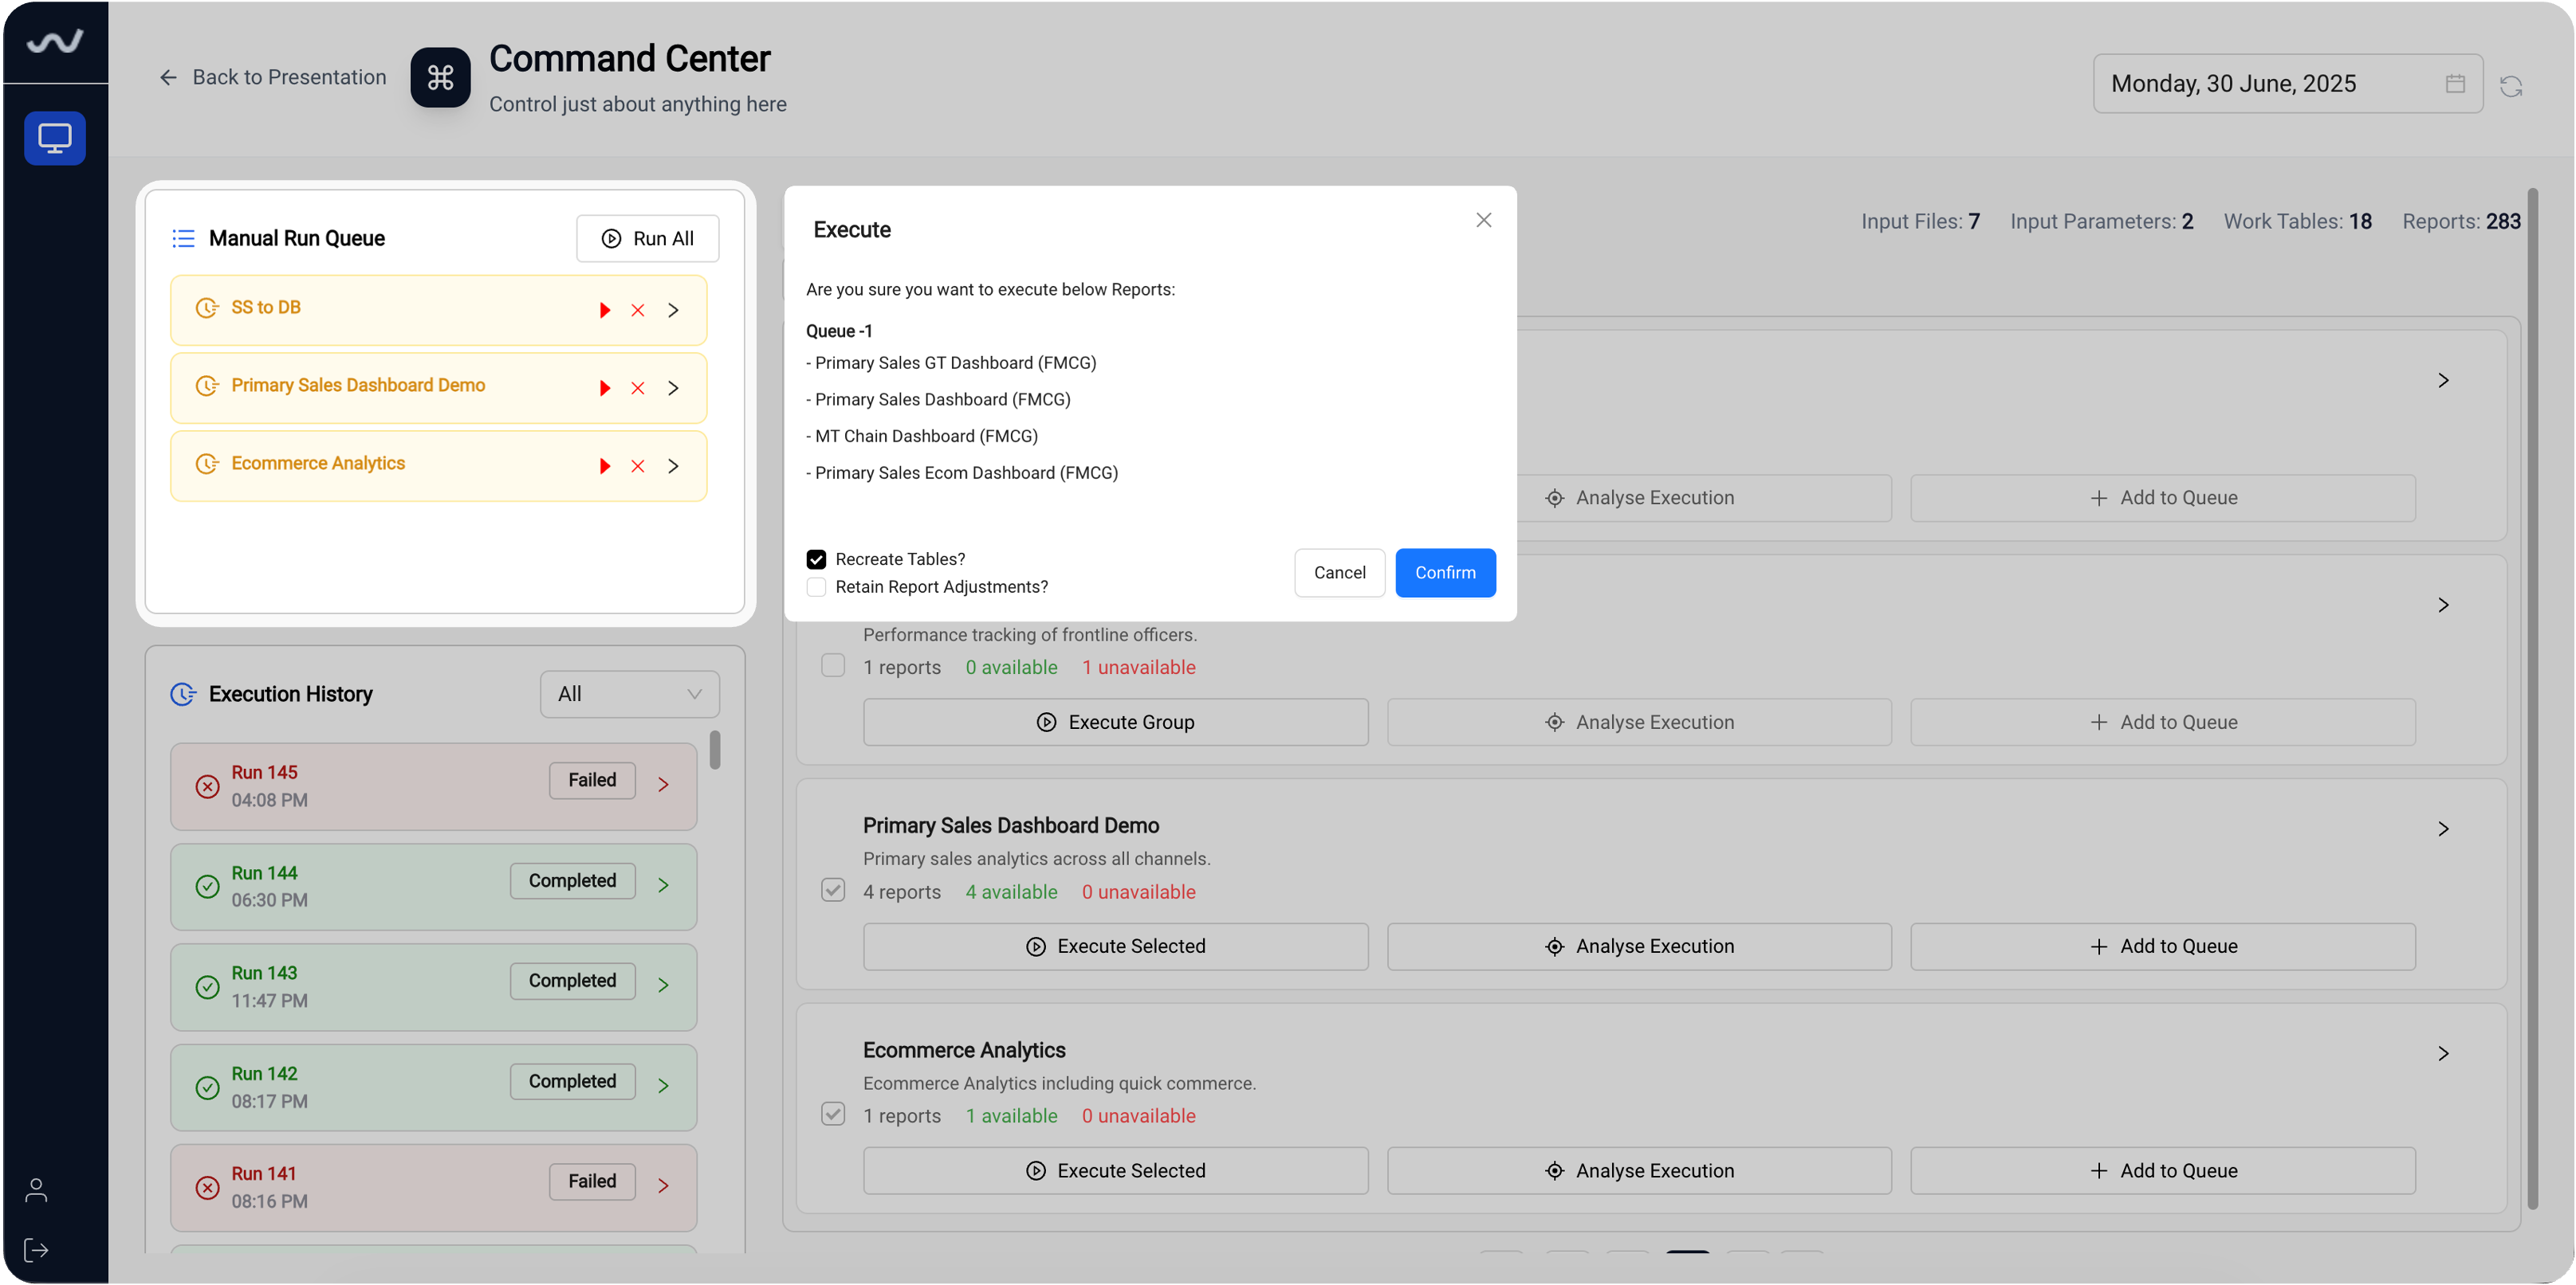Open the user profile icon in the sidebar
Image resolution: width=2576 pixels, height=1285 pixels.
pyautogui.click(x=36, y=1190)
